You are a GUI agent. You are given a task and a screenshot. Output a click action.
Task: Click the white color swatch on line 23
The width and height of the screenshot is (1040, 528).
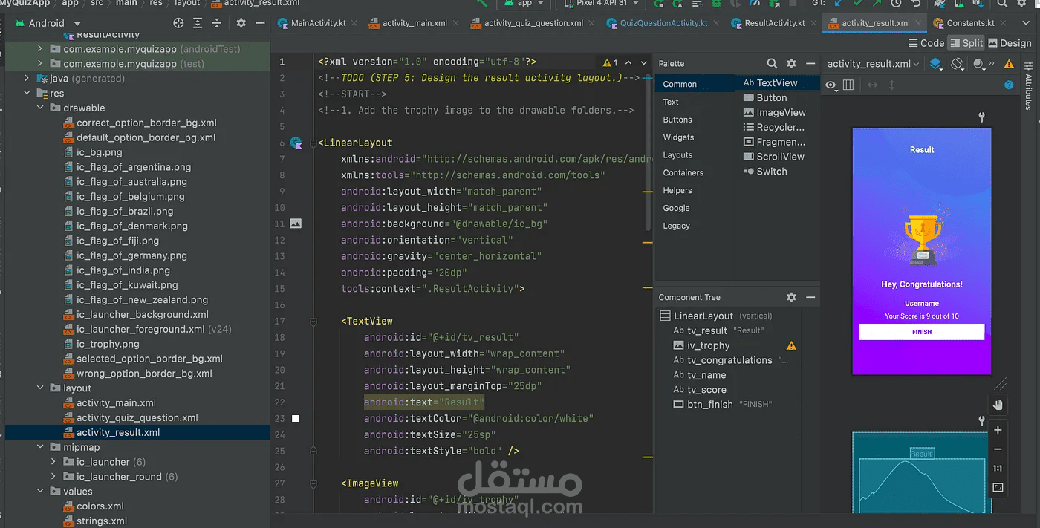coord(295,419)
